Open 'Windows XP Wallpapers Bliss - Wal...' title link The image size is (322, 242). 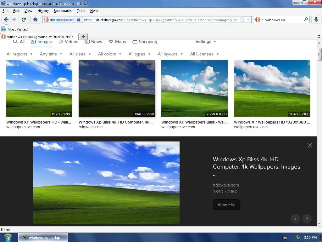pos(194,122)
